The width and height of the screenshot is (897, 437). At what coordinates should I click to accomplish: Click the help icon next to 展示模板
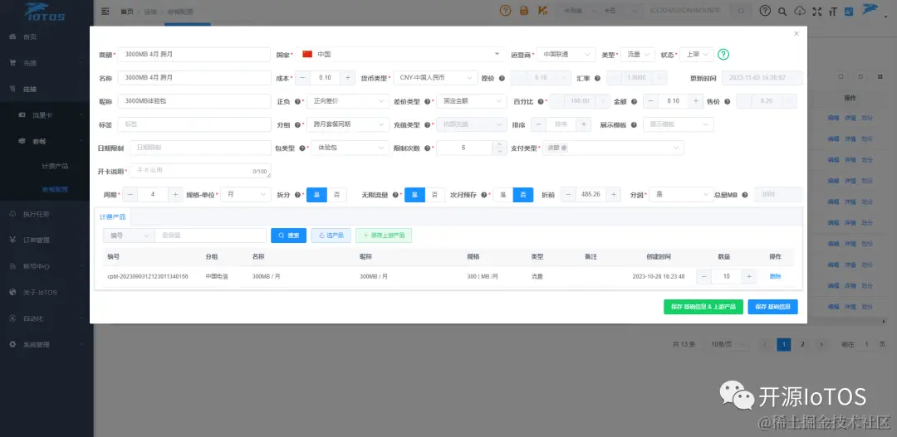(635, 124)
